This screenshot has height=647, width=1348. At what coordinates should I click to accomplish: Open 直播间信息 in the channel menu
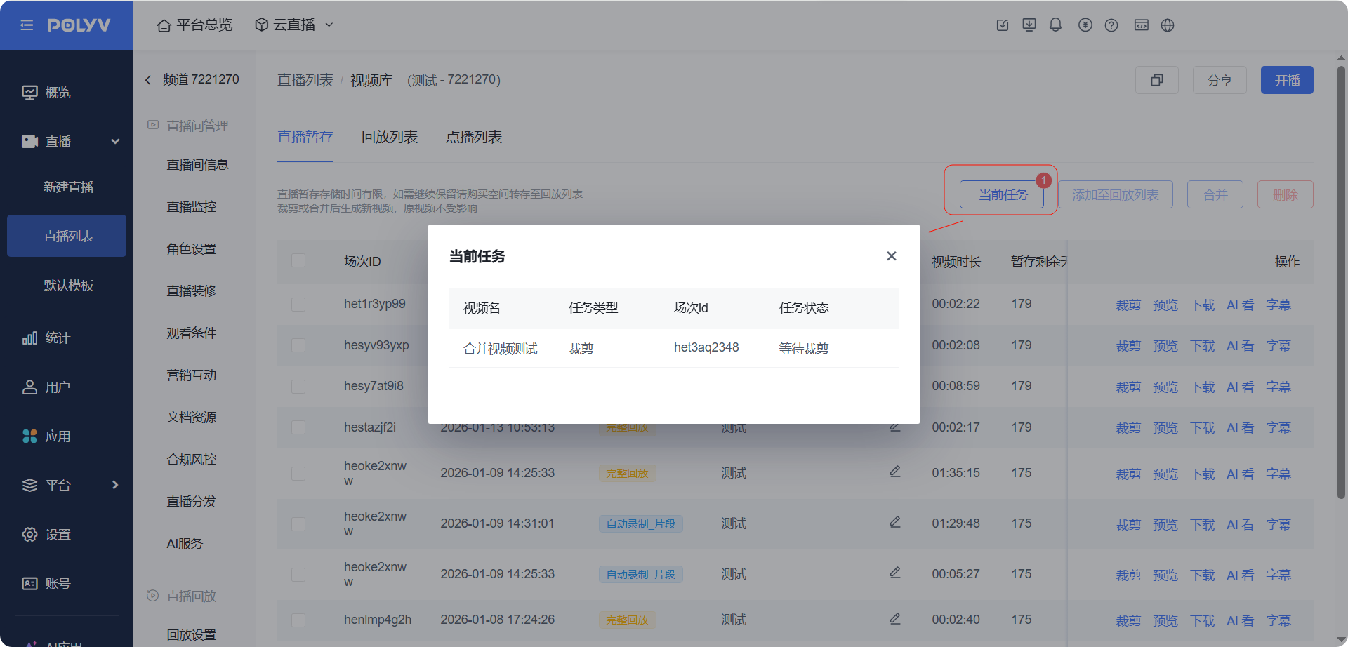197,165
